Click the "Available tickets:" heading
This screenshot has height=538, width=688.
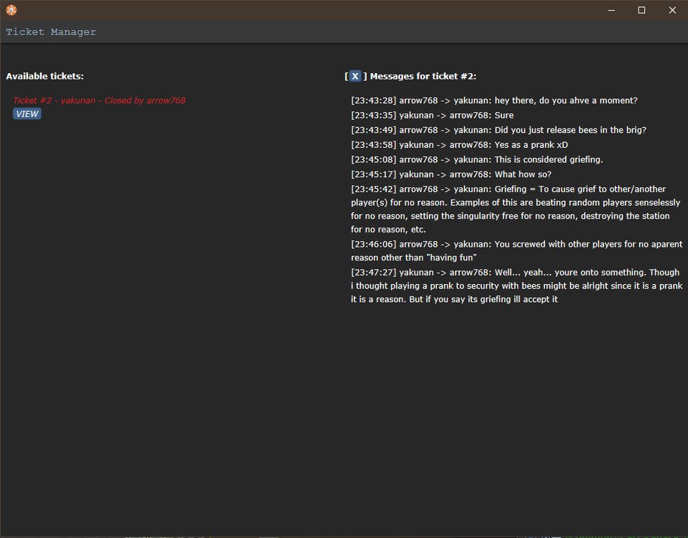(x=44, y=76)
